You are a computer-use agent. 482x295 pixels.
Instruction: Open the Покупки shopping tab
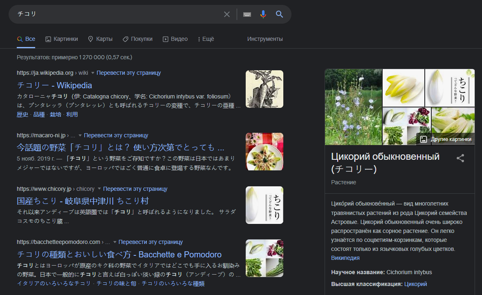[137, 39]
